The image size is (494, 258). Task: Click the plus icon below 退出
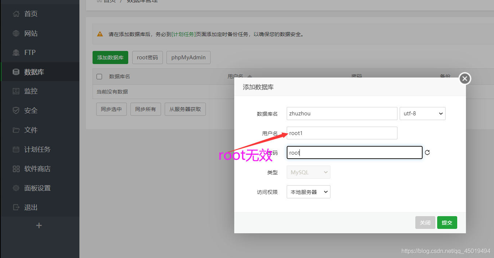(x=39, y=225)
